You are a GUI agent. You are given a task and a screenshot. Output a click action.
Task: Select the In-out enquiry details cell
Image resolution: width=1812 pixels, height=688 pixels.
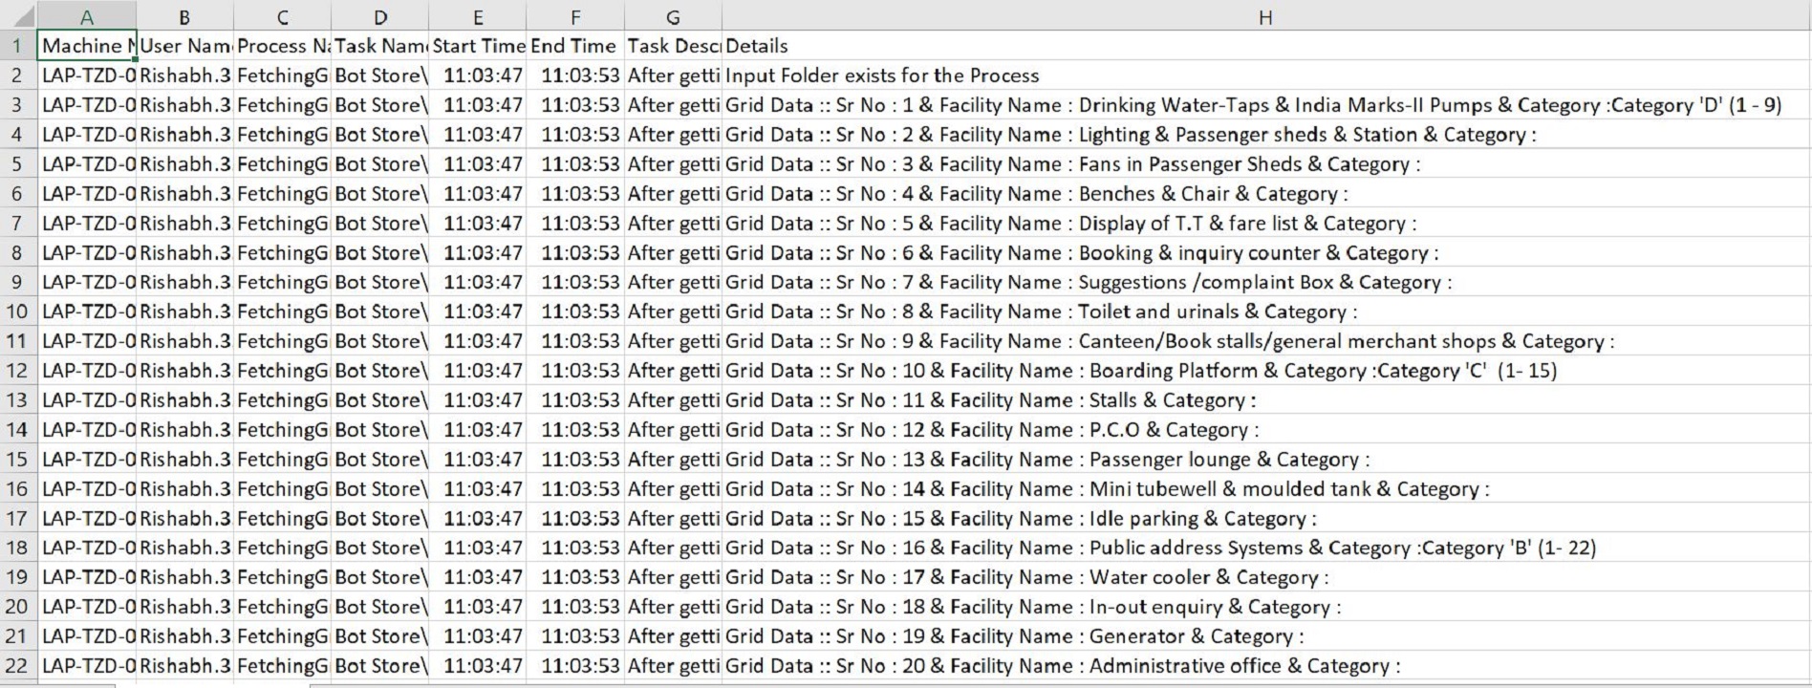pyautogui.click(x=1265, y=607)
